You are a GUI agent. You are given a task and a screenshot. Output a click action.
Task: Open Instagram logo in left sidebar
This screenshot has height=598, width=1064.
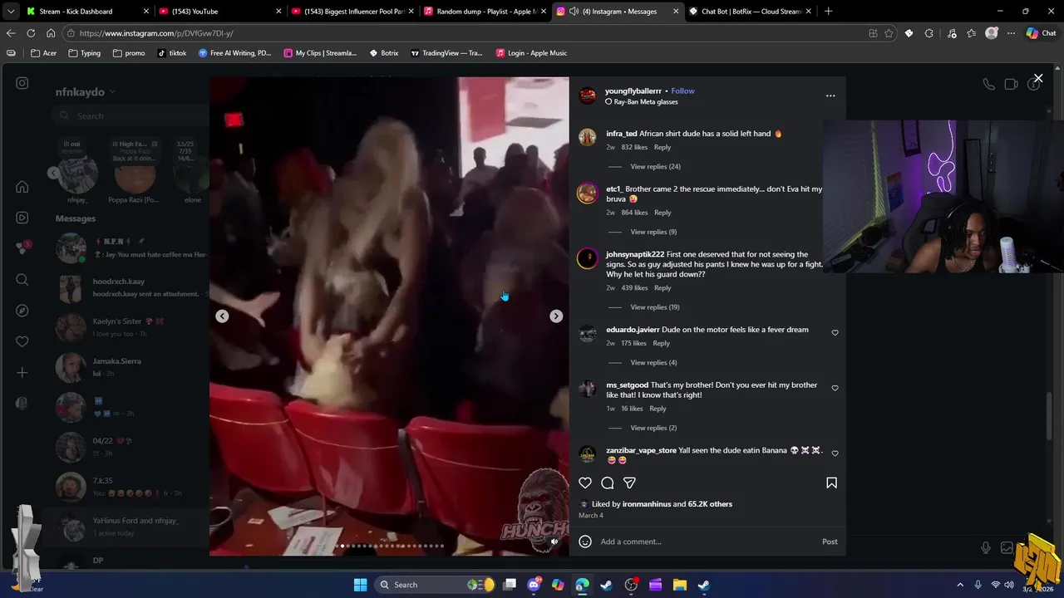pos(22,83)
